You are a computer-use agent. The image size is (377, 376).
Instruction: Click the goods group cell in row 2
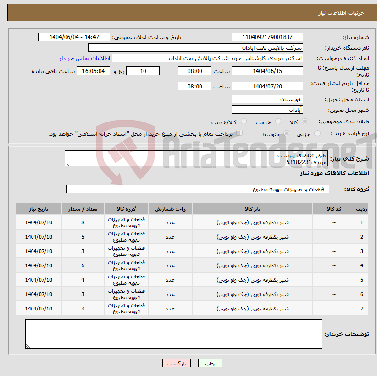(x=126, y=237)
